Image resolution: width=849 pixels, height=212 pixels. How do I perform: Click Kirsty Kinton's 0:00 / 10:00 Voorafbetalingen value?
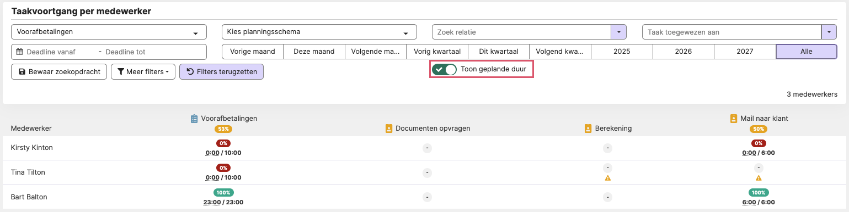[223, 153]
